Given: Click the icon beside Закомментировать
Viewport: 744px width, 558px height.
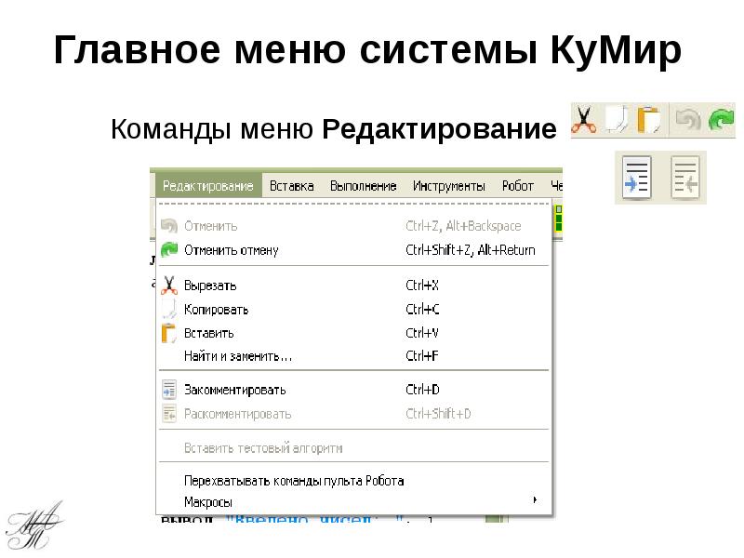Looking at the screenshot, I should [169, 390].
